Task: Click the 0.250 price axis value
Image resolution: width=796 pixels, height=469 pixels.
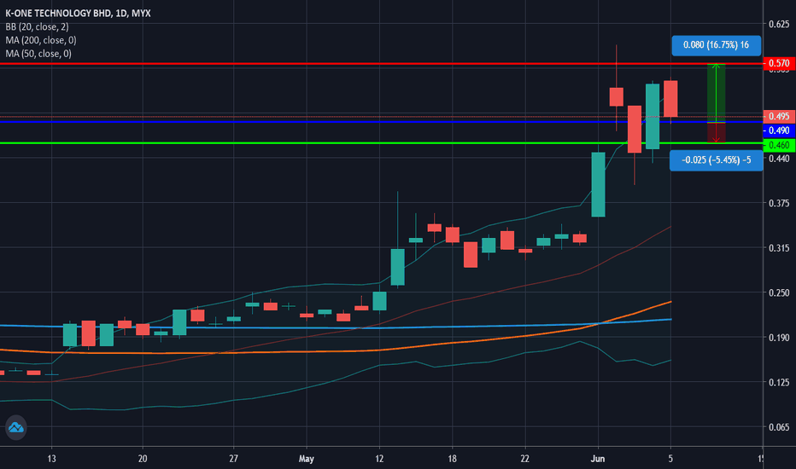Action: 779,293
